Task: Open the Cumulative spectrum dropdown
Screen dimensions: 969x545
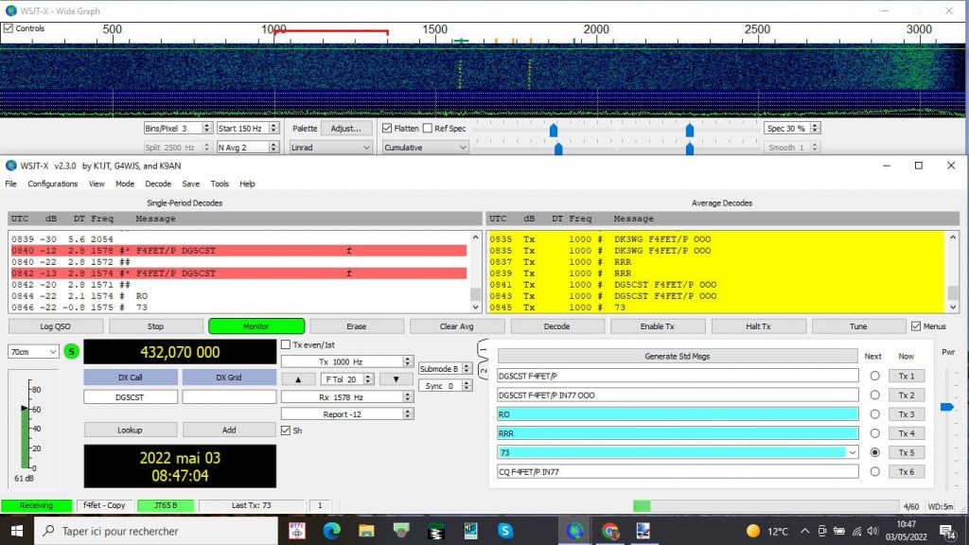Action: click(x=425, y=148)
